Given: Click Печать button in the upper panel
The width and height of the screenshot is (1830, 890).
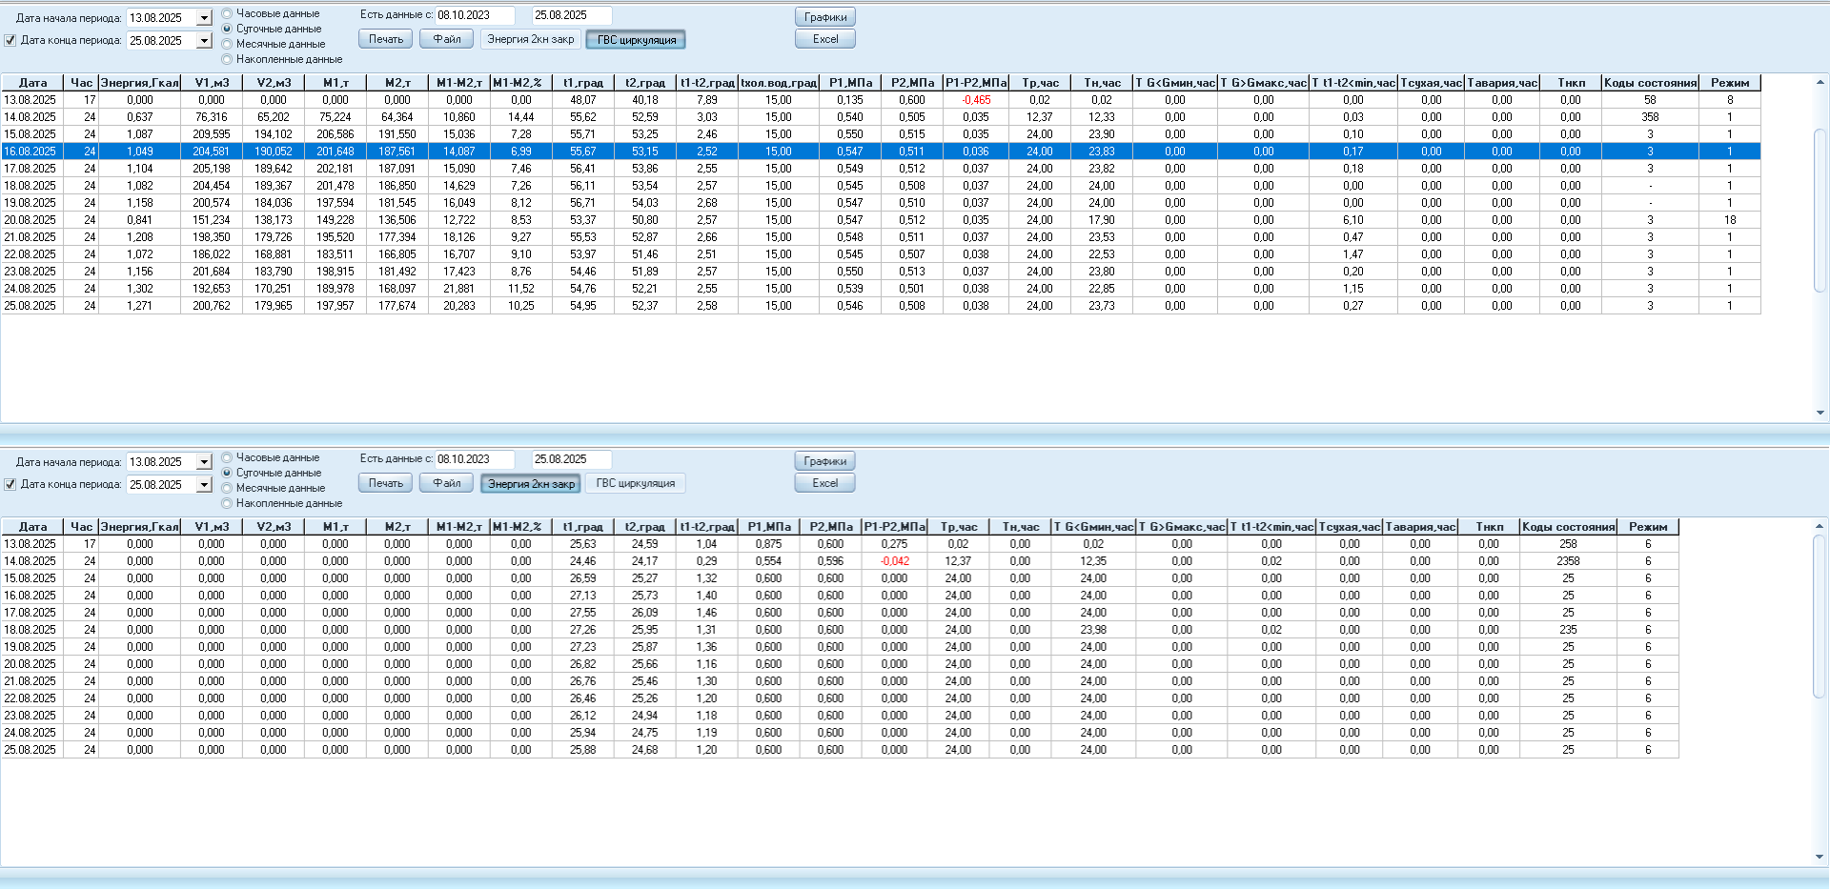Looking at the screenshot, I should point(385,39).
